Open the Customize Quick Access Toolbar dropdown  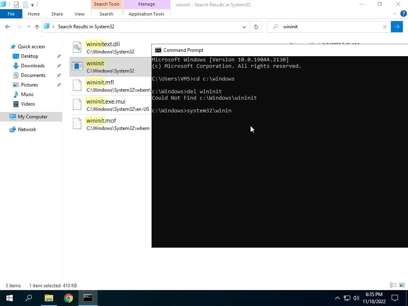coord(32,5)
